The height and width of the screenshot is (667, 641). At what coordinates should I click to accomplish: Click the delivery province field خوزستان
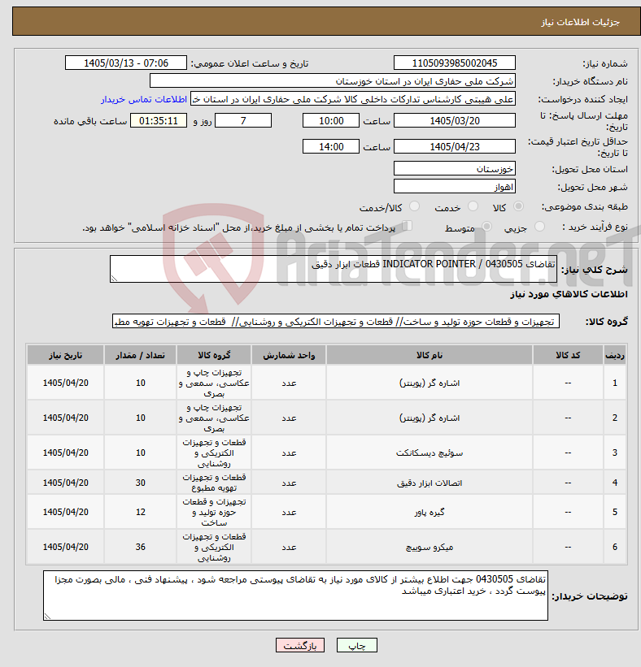(x=455, y=168)
